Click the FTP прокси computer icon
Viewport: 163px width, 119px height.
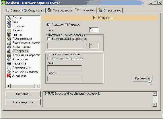pyautogui.click(x=9, y=51)
